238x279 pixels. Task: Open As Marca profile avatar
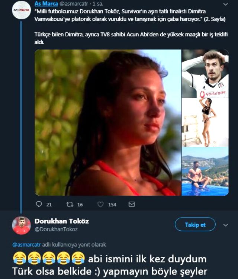[x=21, y=10]
